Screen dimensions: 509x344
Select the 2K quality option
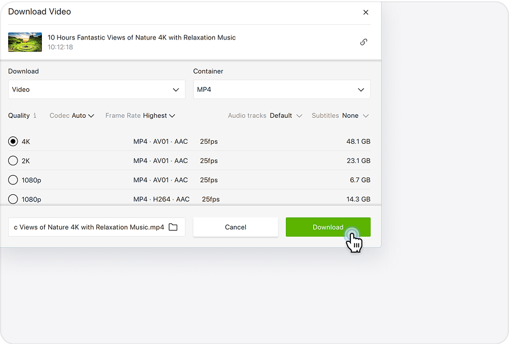pyautogui.click(x=13, y=161)
